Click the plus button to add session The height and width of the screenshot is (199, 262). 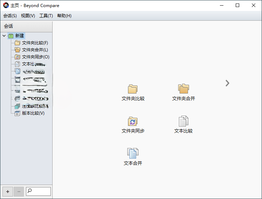[x=8, y=192]
